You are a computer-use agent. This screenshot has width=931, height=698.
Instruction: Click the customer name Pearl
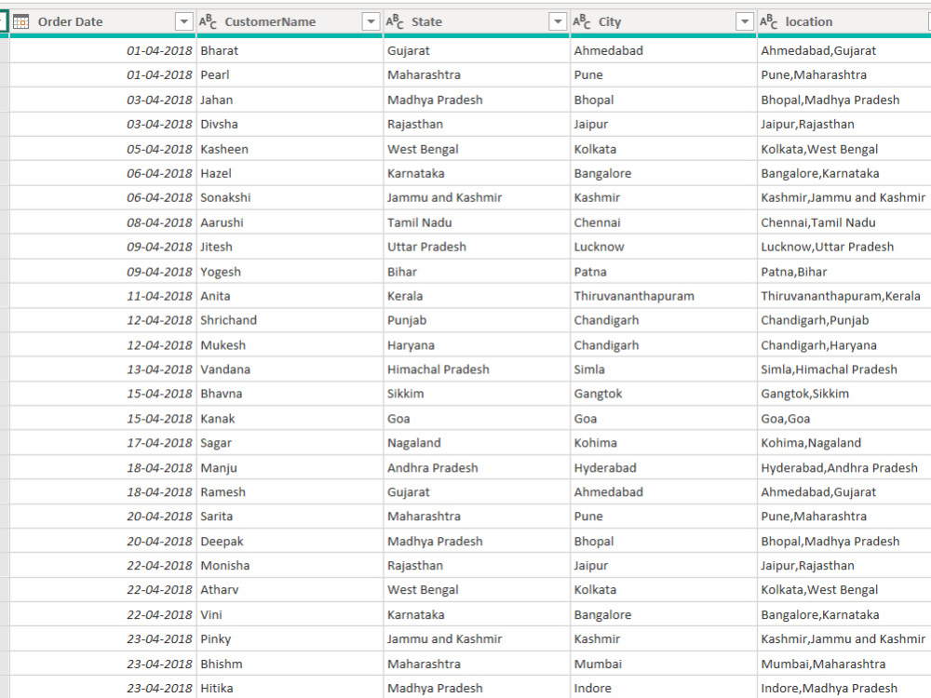(x=214, y=74)
